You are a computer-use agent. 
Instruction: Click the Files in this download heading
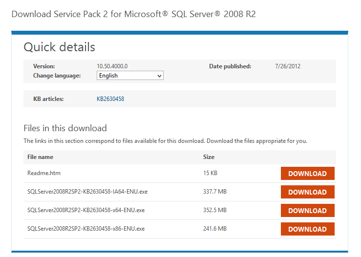tap(65, 129)
